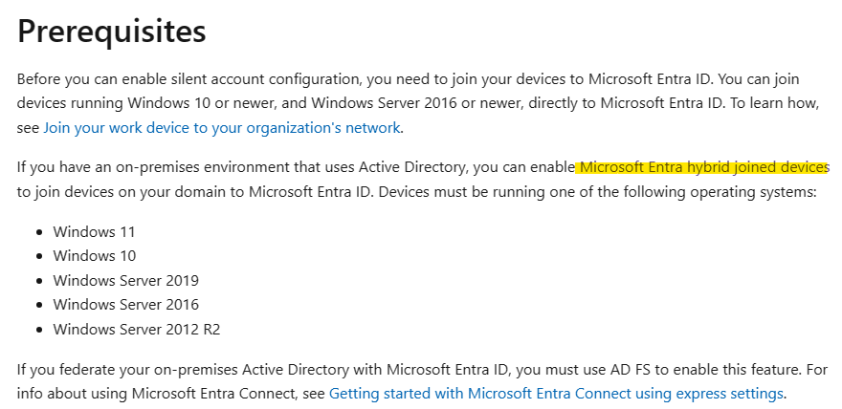Screen dimensions: 842x409
Task: Click the bullet point beside Windows 11
Action: [39, 232]
